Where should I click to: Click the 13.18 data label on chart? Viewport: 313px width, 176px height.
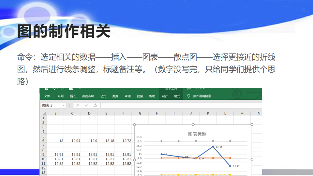(219, 147)
